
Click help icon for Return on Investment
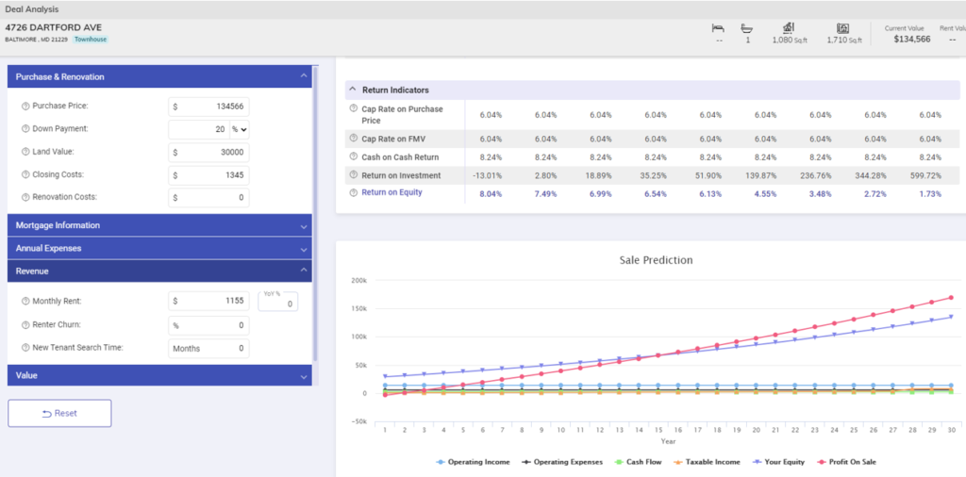pos(354,174)
